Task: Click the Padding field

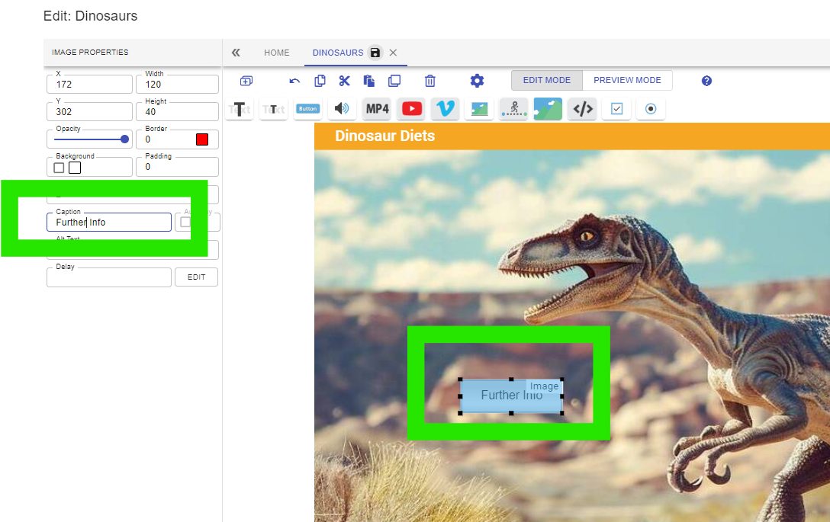Action: [x=177, y=167]
